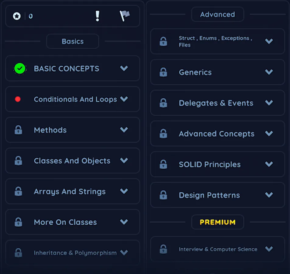Click the lock icon on Generics
Viewport: 290px width, 274px height.
coord(163,72)
